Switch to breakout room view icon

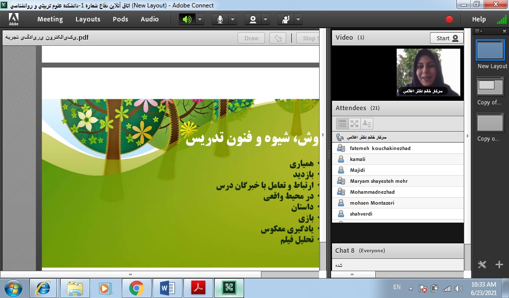point(354,124)
